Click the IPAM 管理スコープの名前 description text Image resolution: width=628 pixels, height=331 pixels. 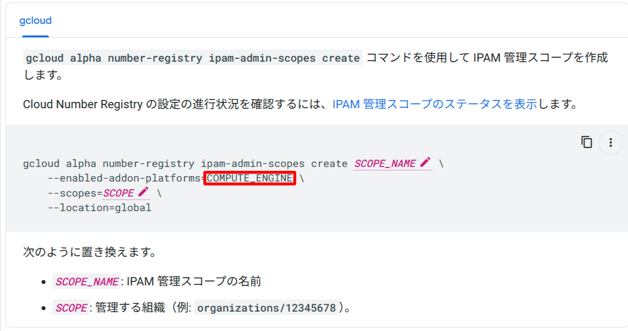pos(194,281)
